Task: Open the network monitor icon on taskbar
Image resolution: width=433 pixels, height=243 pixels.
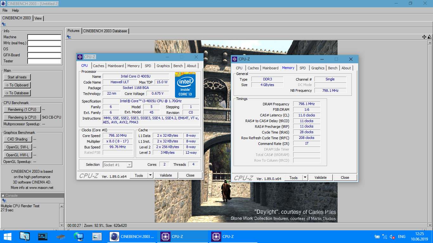Action: point(78,236)
